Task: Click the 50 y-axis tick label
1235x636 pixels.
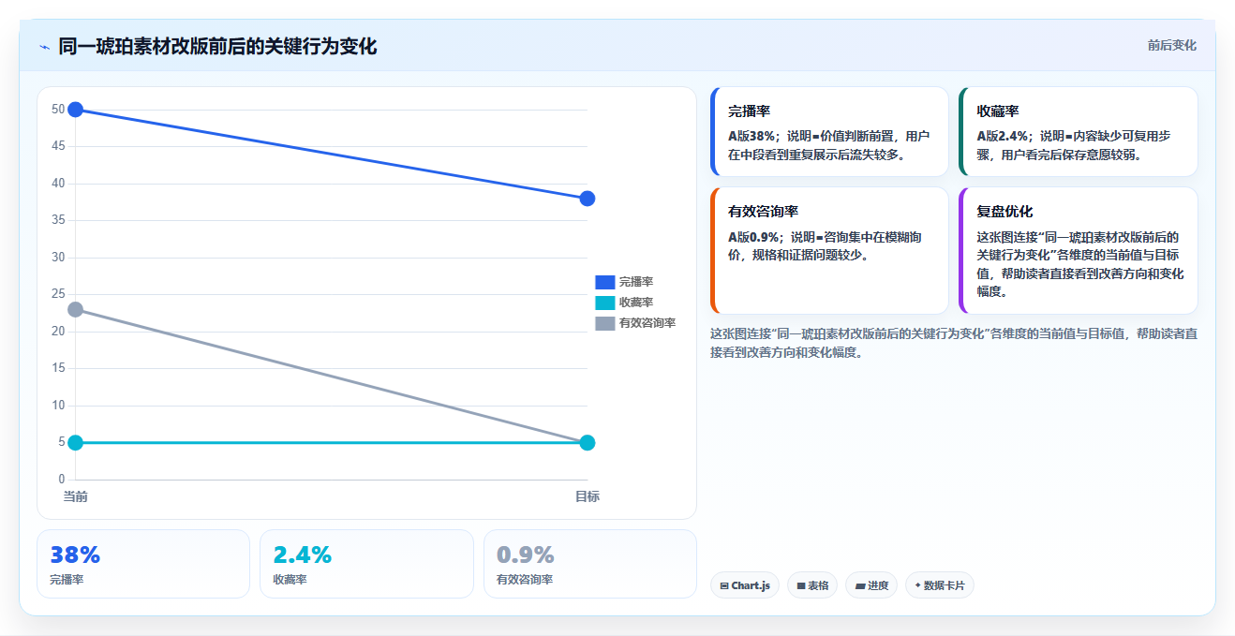Action: pos(58,110)
